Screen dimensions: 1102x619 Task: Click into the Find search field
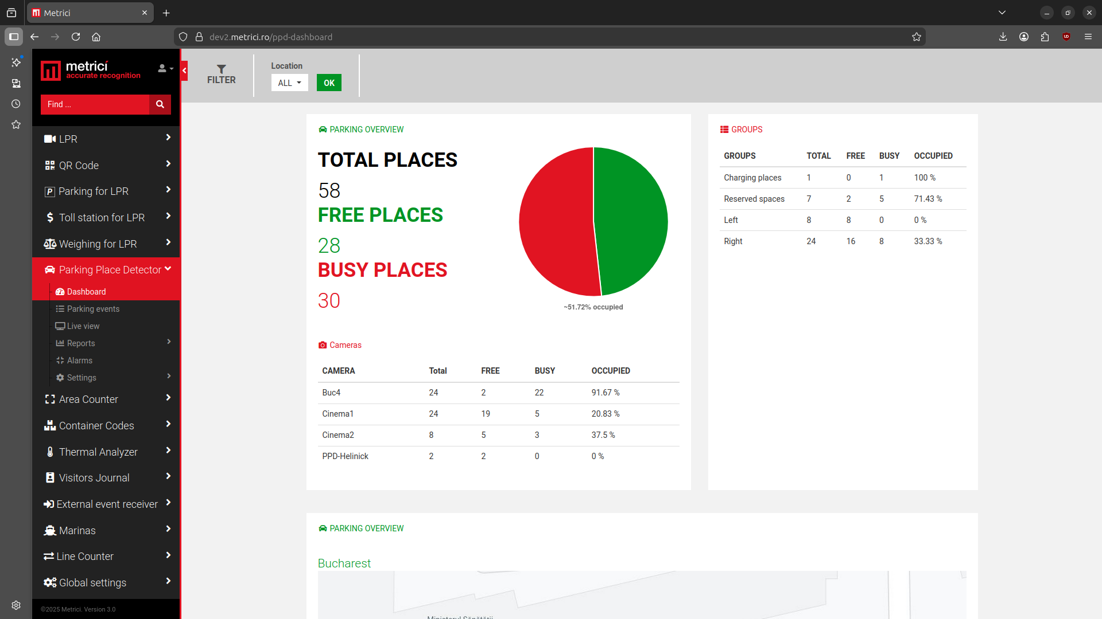pos(95,104)
